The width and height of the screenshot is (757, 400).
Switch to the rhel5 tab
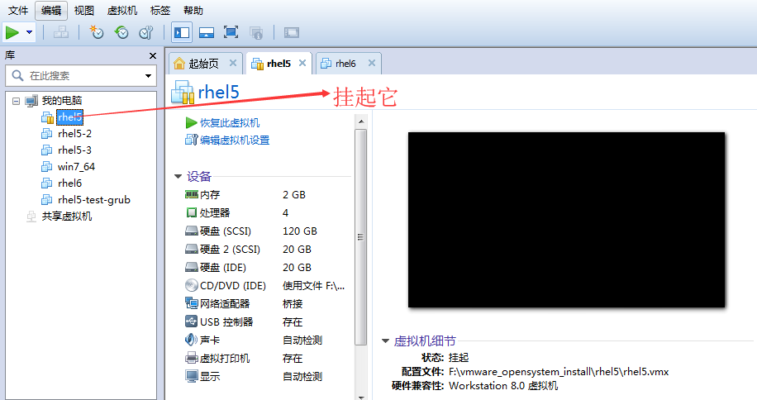point(279,63)
